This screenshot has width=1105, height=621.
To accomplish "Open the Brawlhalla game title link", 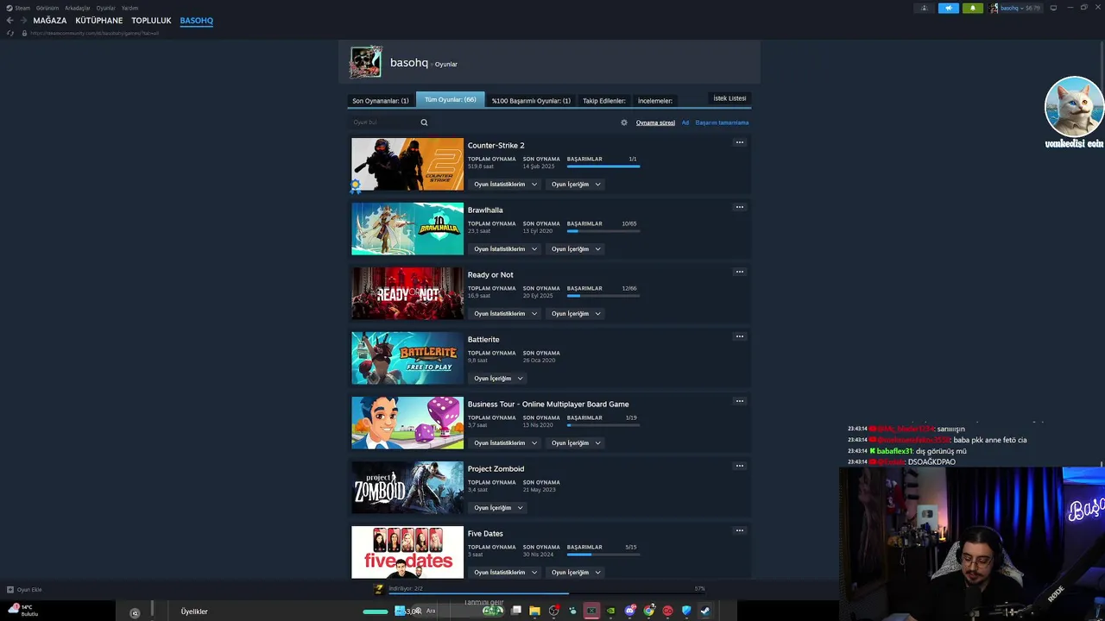I will pyautogui.click(x=485, y=210).
